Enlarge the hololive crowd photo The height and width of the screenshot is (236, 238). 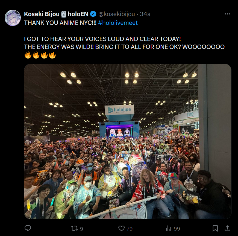coord(128,141)
